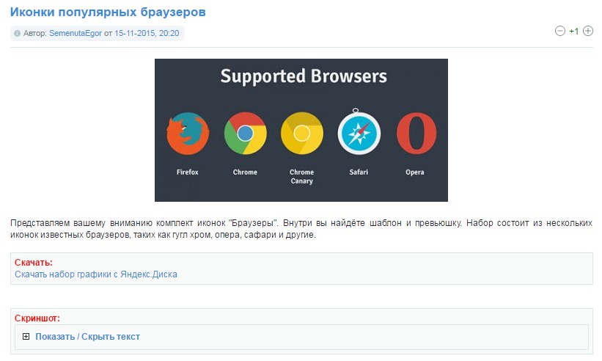Click the Chrome browser icon
Viewport: 602px width, 361px height.
tap(245, 134)
